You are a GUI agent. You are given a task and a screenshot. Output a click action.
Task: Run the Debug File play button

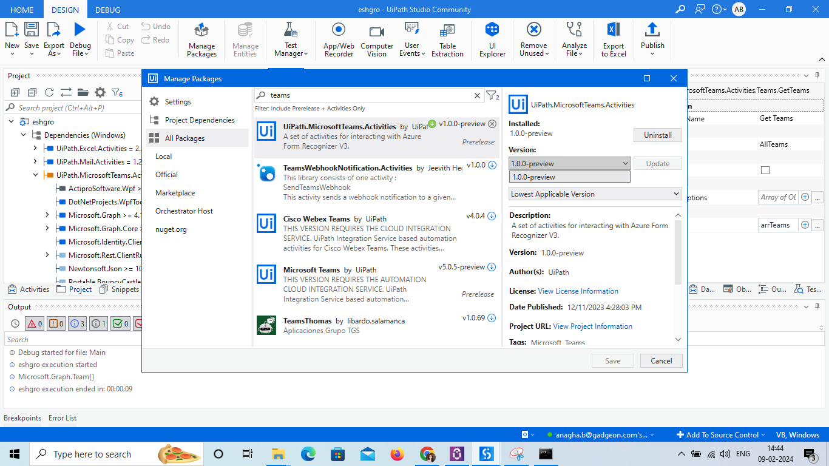(80, 29)
